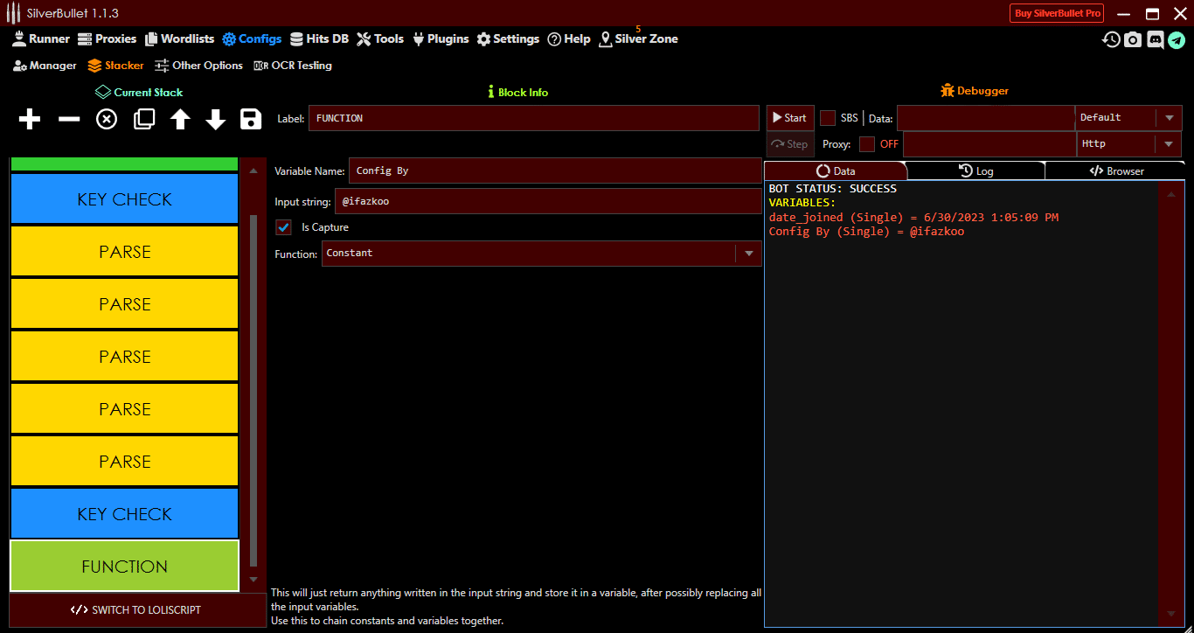Open the Discord icon in top bar
This screenshot has width=1194, height=633.
(x=1155, y=39)
